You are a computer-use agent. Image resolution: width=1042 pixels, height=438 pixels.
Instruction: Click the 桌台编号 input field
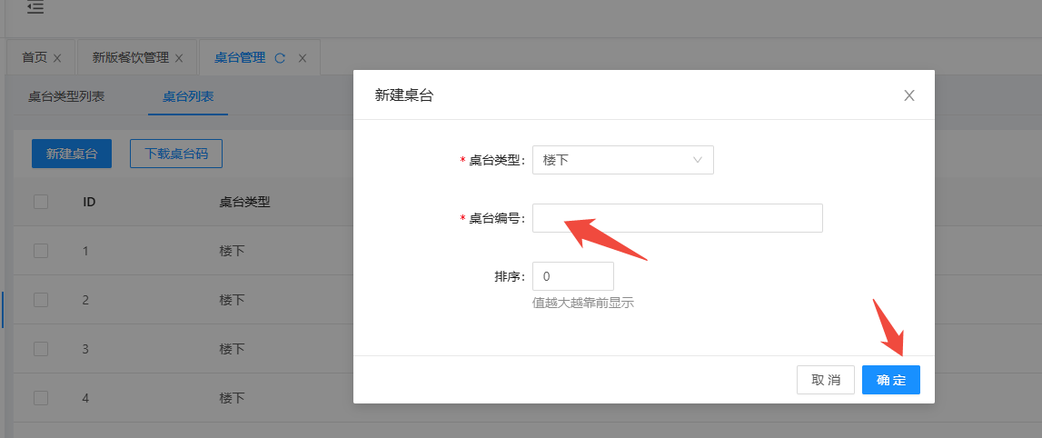(677, 218)
